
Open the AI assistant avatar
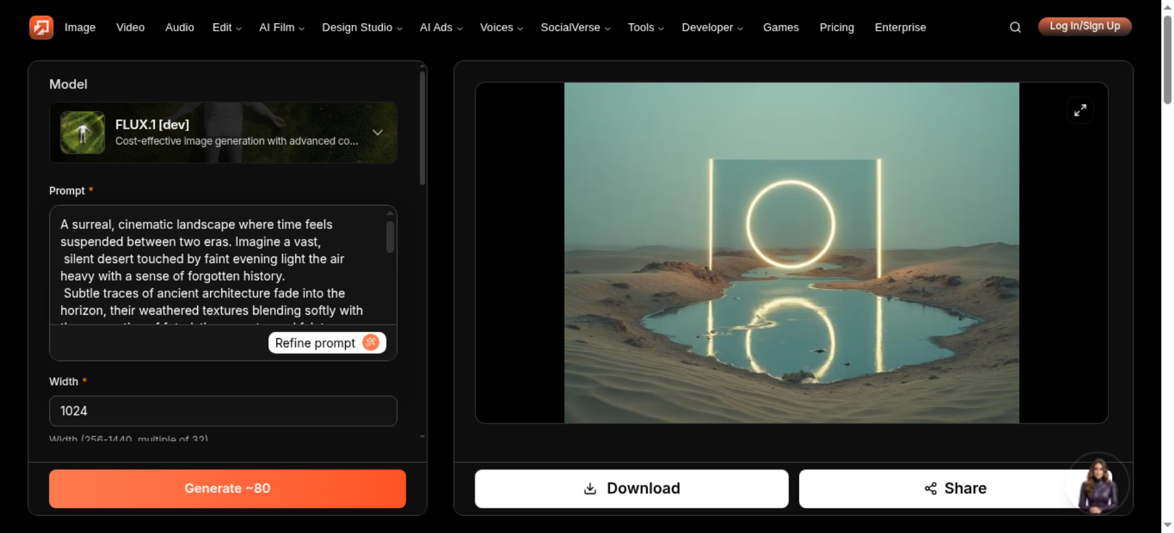point(1098,484)
